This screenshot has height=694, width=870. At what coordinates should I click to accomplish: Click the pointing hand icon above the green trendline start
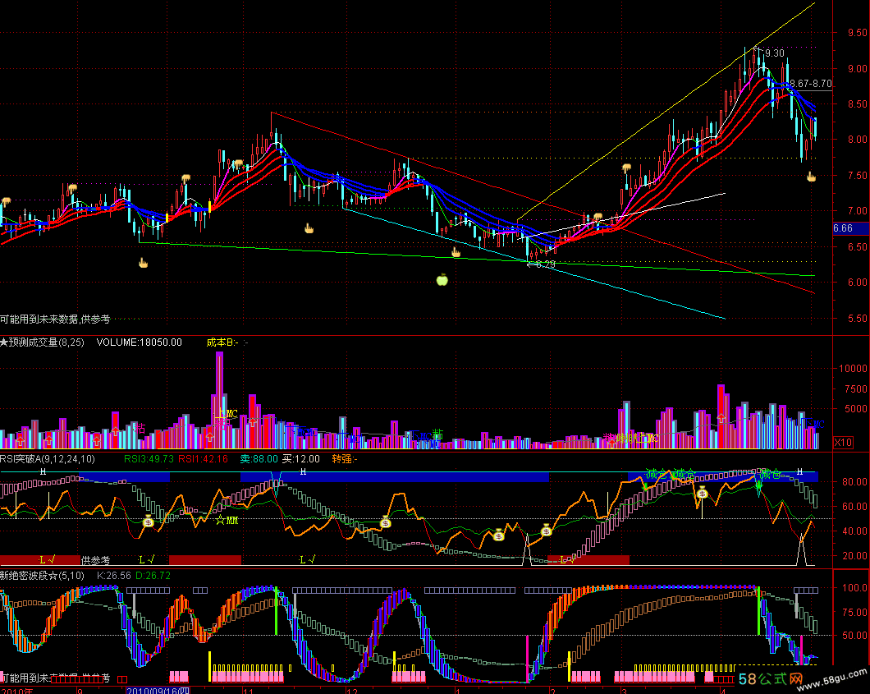pyautogui.click(x=142, y=263)
